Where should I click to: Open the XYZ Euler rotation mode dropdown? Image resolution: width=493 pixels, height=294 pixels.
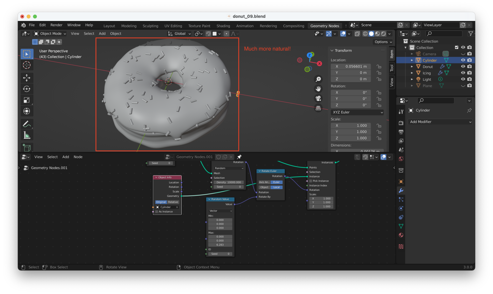[x=357, y=112]
